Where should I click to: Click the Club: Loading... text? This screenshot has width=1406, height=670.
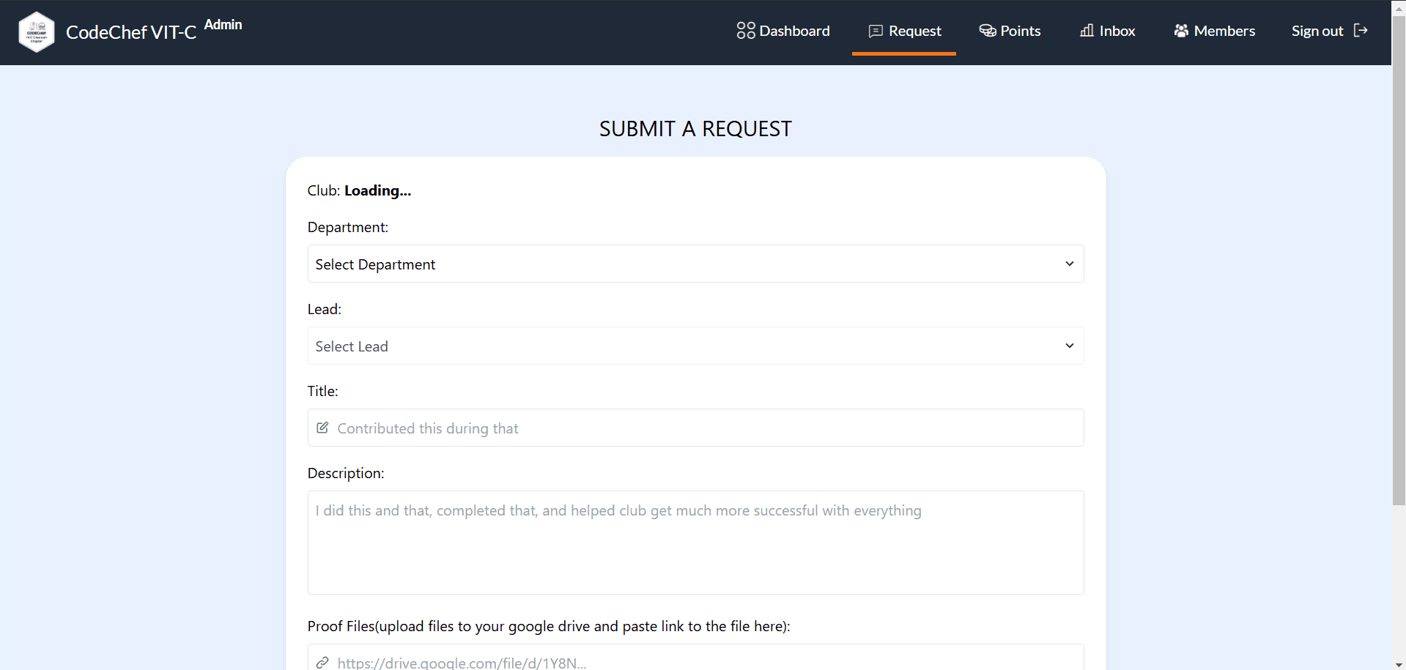[x=359, y=190]
